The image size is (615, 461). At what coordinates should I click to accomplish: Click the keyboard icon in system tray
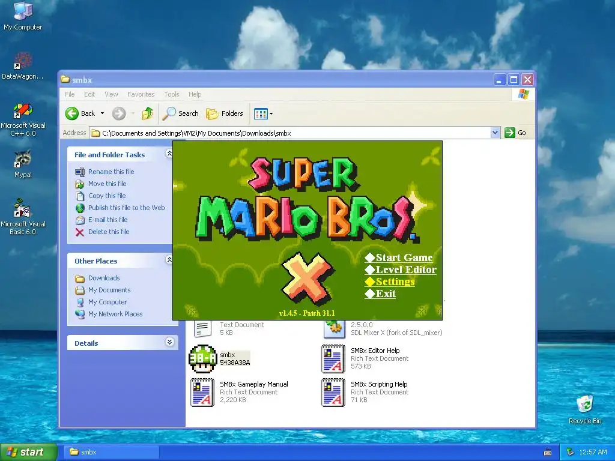click(x=548, y=453)
